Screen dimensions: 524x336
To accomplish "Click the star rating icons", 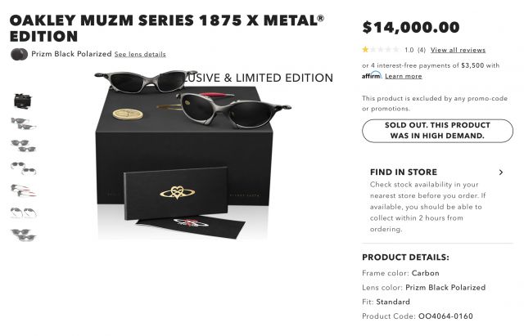I will point(381,50).
